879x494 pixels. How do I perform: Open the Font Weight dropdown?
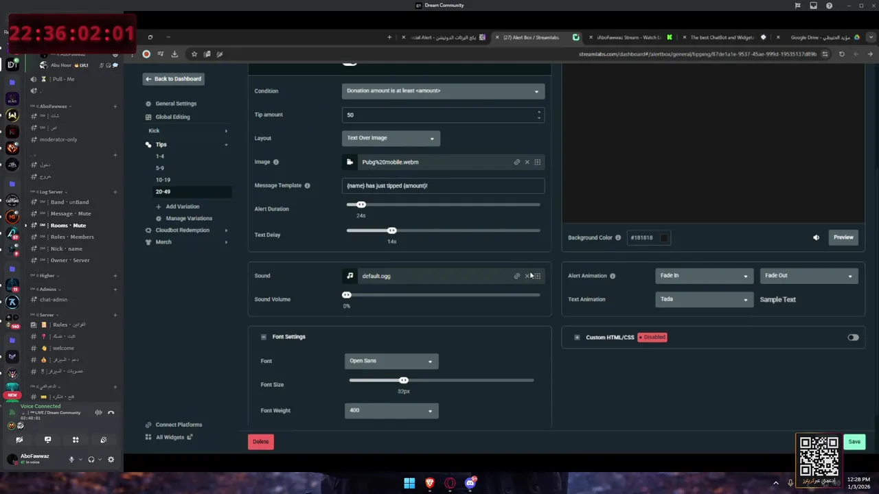click(x=391, y=410)
